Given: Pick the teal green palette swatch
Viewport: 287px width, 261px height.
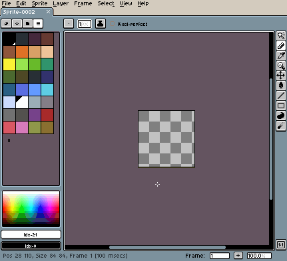Looking at the screenshot, I should (47, 64).
